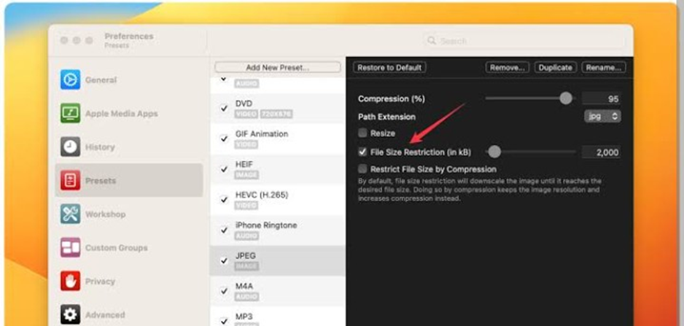Click the Remove... button
Viewport: 684px width, 326px height.
coord(507,68)
